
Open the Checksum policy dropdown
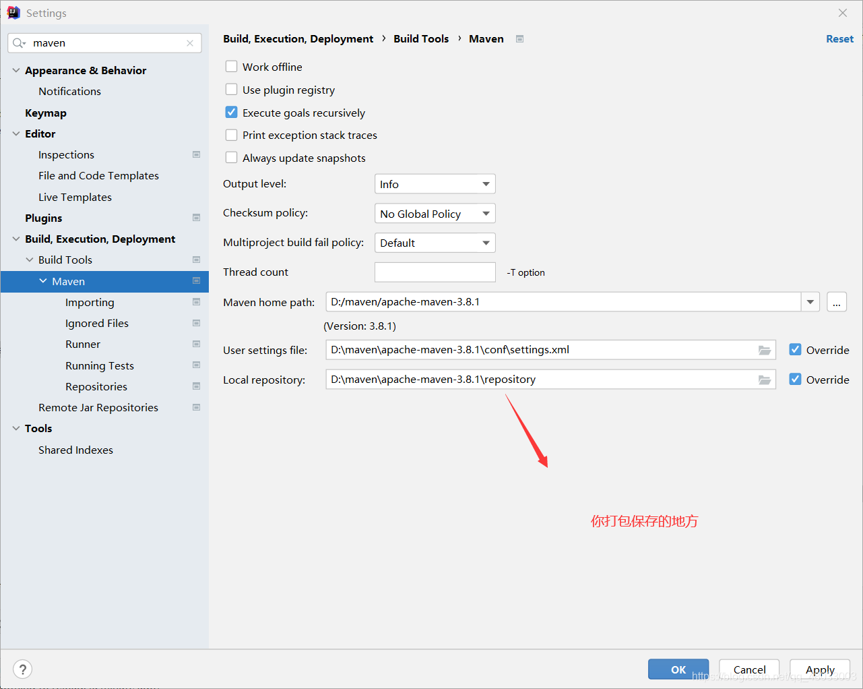(435, 214)
